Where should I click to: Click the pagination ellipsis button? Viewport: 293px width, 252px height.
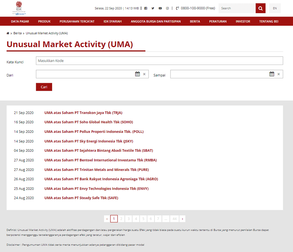[166, 219]
